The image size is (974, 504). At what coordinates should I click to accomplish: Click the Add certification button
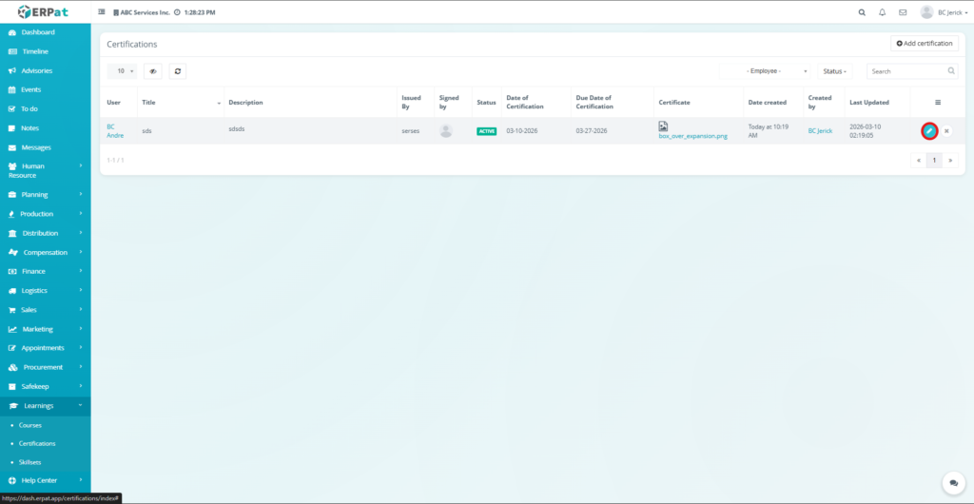pos(924,44)
